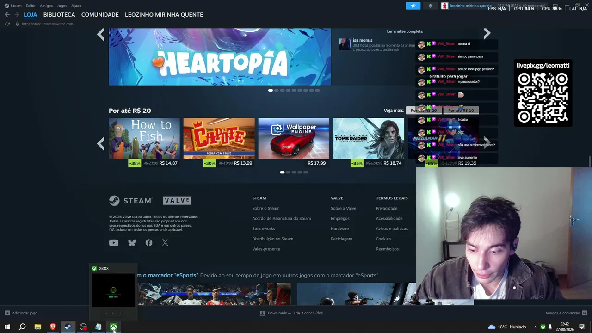
Task: Open the Privacidade link
Action: [x=387, y=208]
